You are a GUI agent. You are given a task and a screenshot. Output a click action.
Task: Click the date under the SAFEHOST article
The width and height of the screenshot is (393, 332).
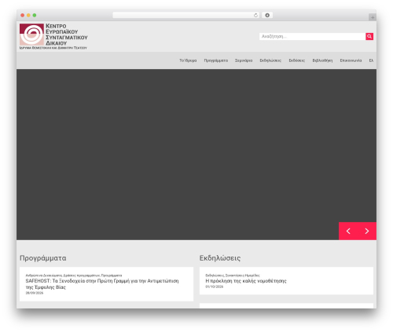tap(35, 293)
